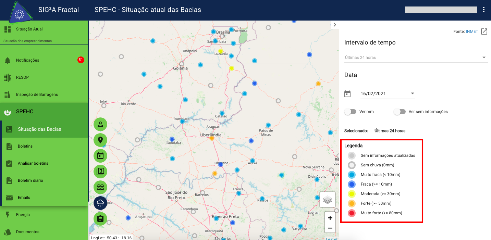Toggle Ver sem informações switch
The width and height of the screenshot is (491, 240).
point(400,112)
